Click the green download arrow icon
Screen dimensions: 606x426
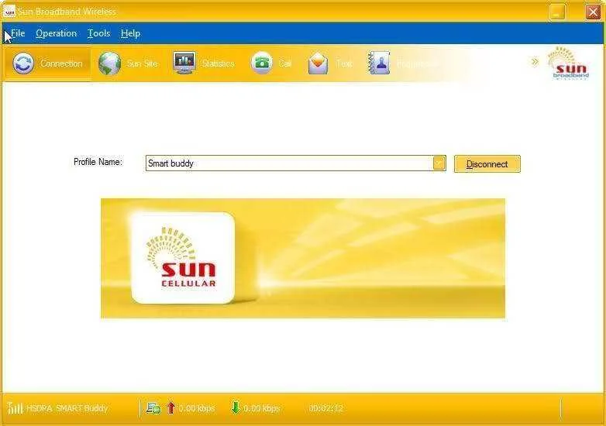click(x=236, y=407)
